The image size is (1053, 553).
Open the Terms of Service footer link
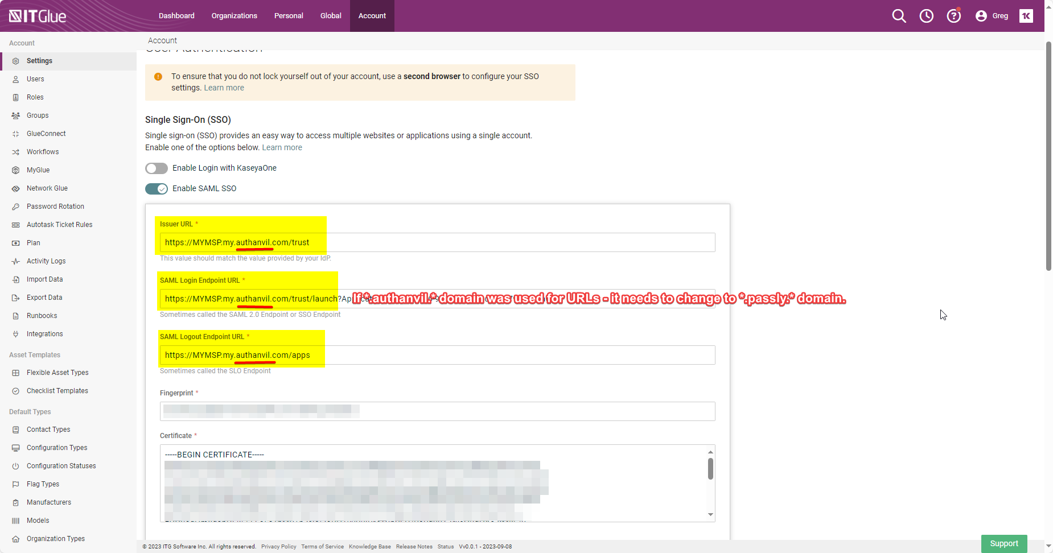(323, 547)
